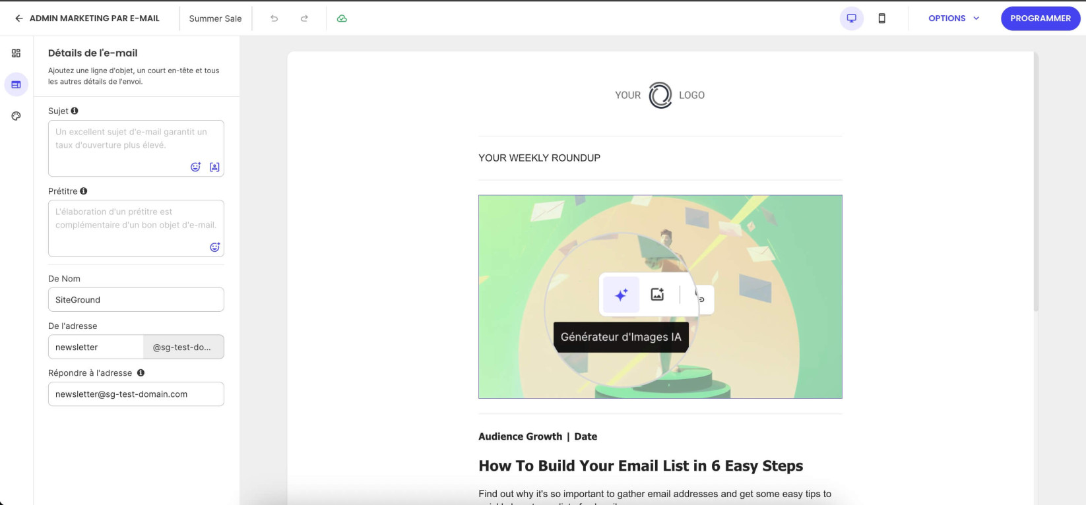The height and width of the screenshot is (505, 1086).
Task: Click the Audience Growth | Date text
Action: point(538,436)
